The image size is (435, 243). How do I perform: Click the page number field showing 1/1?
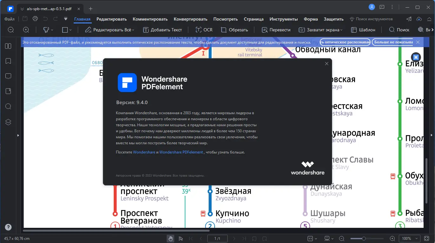(x=217, y=239)
